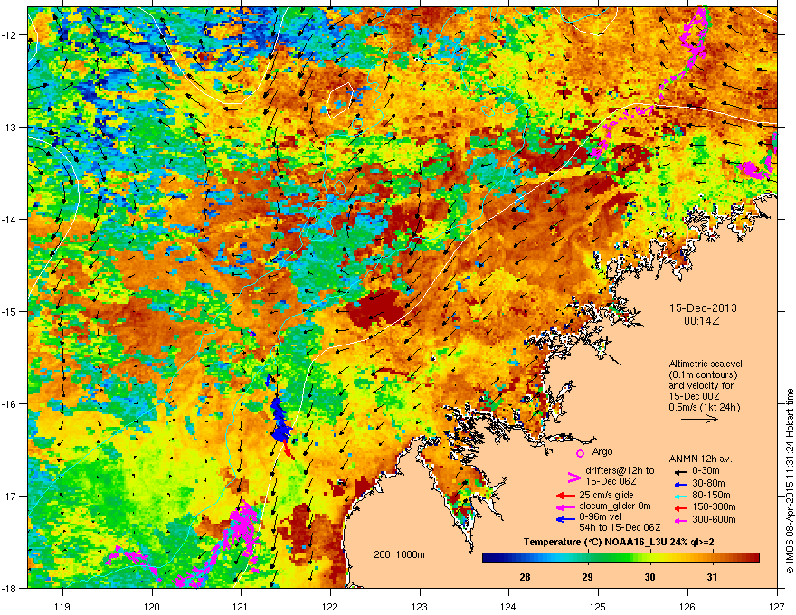Click the latitude label '-12'
The image size is (796, 615).
click(x=9, y=35)
